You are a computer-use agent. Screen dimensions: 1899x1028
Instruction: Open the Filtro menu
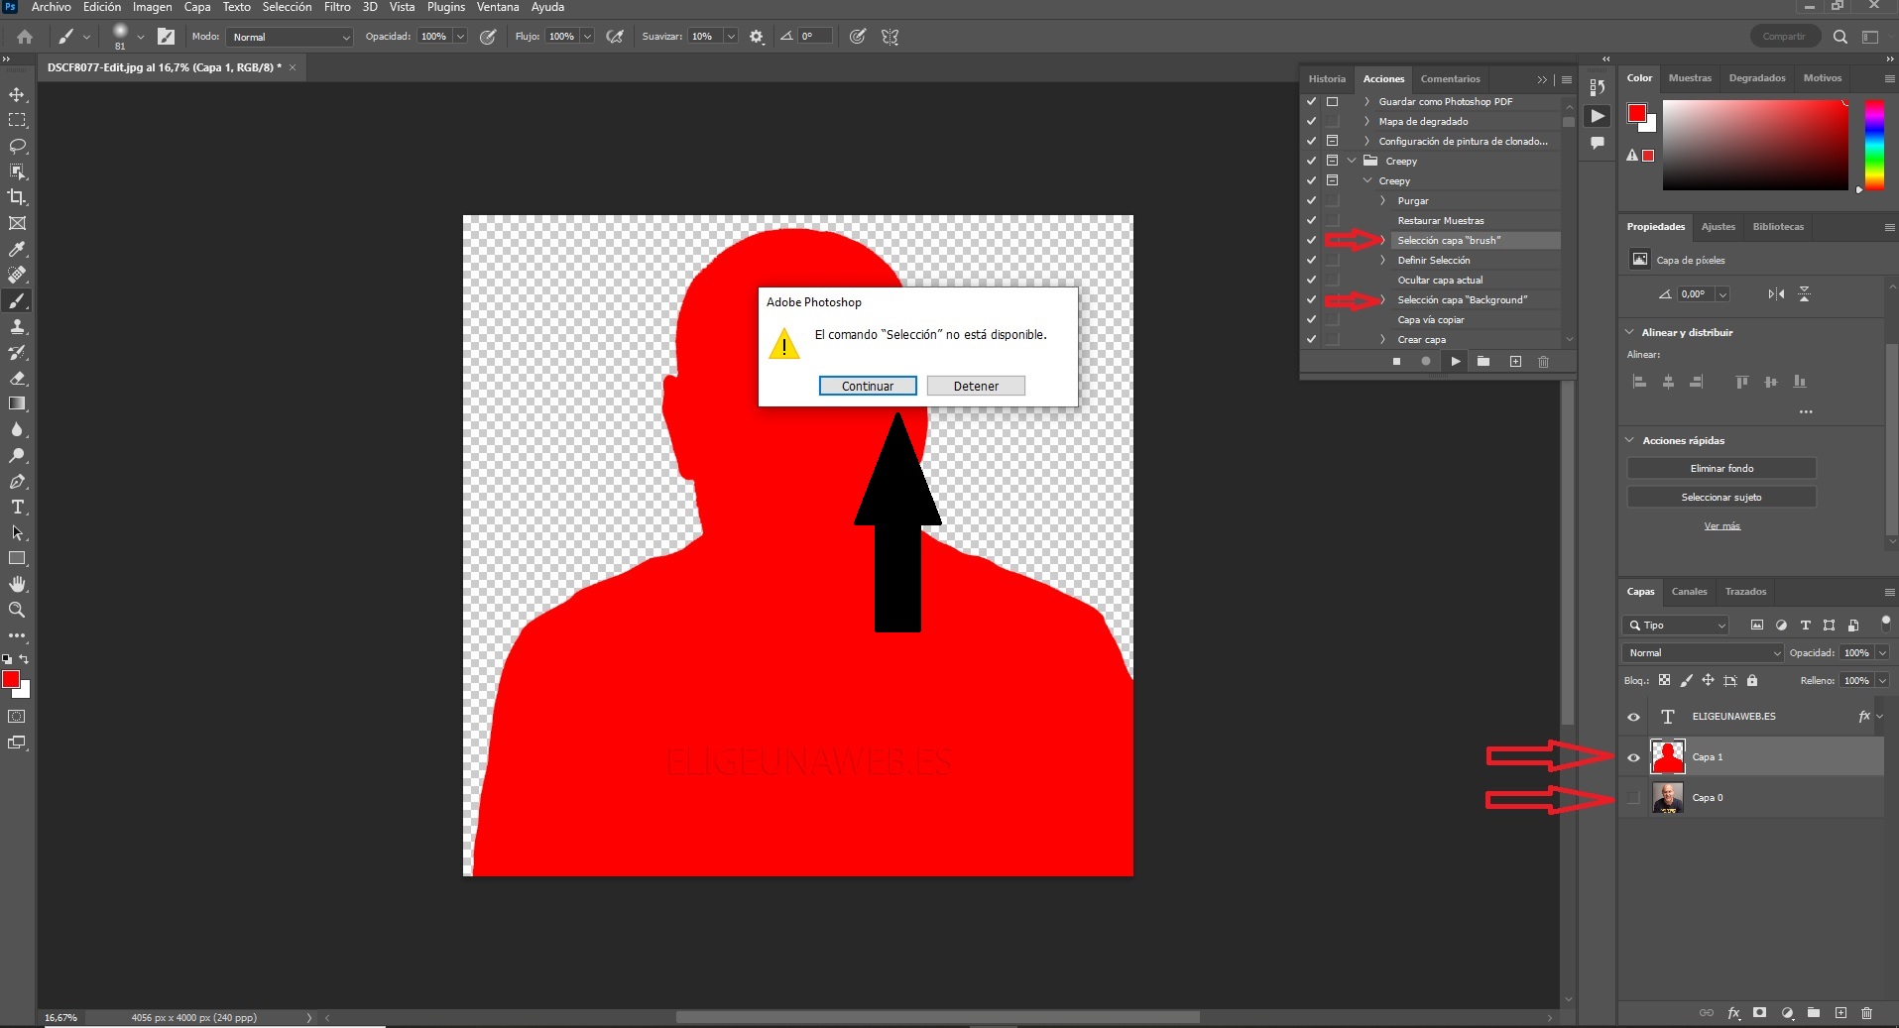[x=337, y=7]
